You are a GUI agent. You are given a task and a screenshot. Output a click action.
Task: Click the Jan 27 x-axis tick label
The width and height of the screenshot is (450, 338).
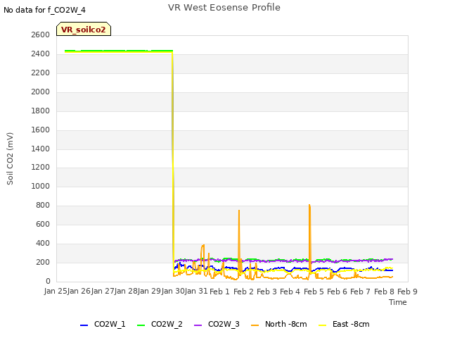point(103,292)
